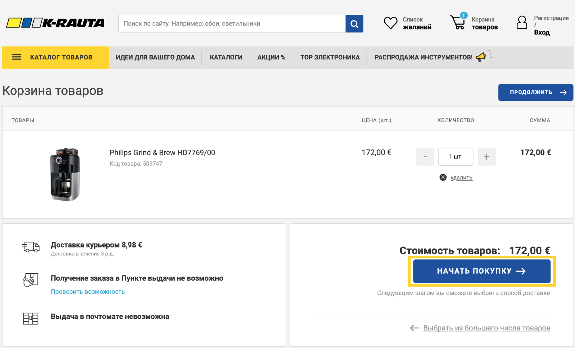Open the coffee maker product thumbnail
The image size is (575, 348).
[x=65, y=174]
